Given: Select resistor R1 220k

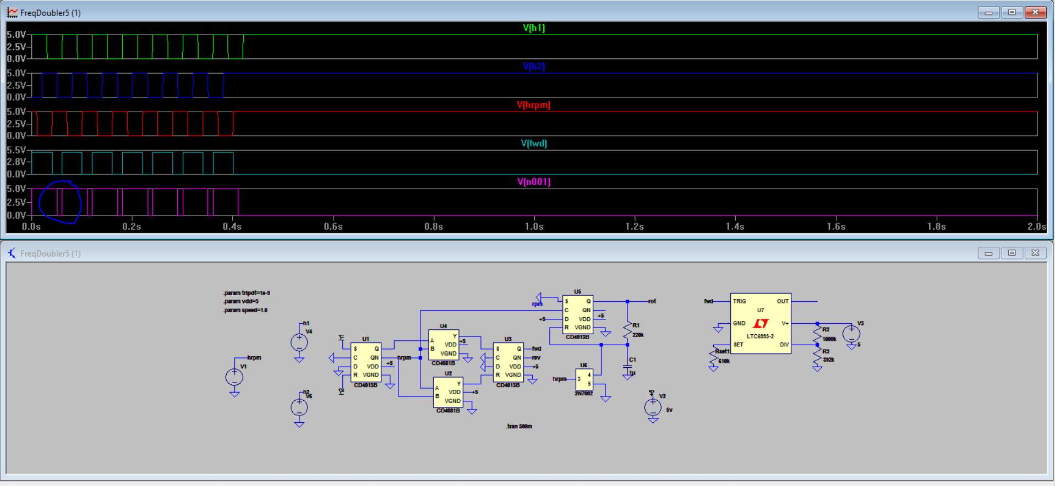Looking at the screenshot, I should pyautogui.click(x=627, y=330).
